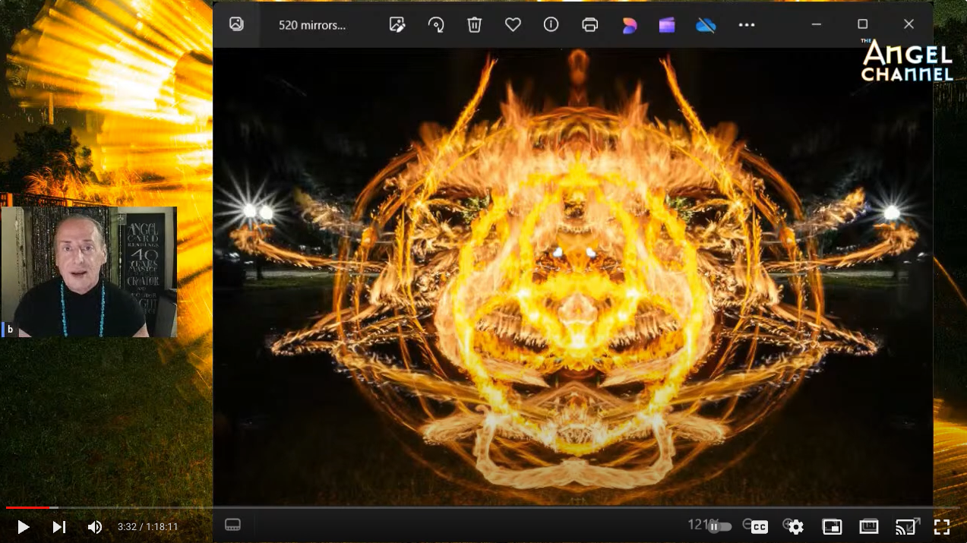Screen dimensions: 967x543
Task: Click the Edit image icon
Action: coord(397,25)
